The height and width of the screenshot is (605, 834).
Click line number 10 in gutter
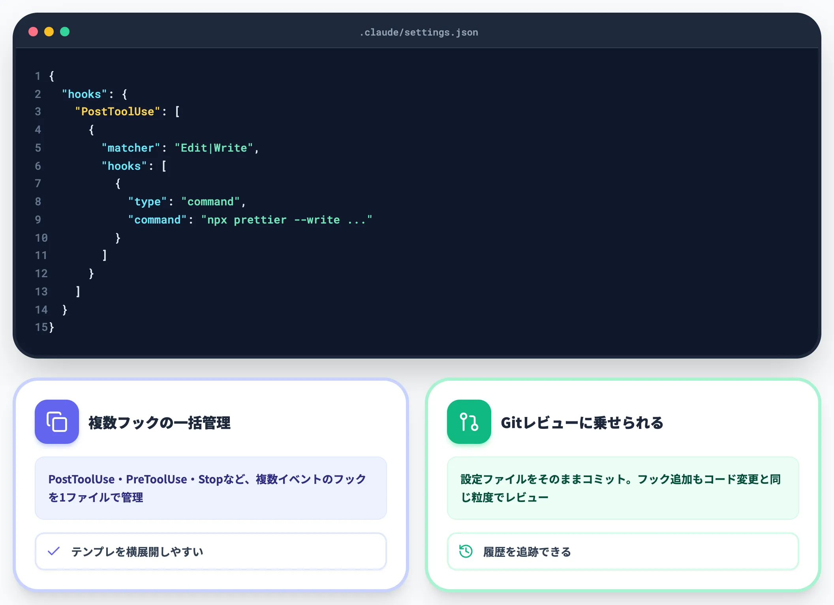pyautogui.click(x=41, y=238)
